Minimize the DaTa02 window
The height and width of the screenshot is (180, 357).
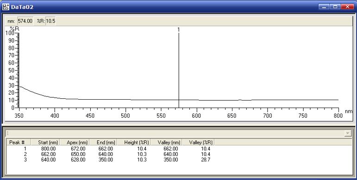tap(324, 7)
